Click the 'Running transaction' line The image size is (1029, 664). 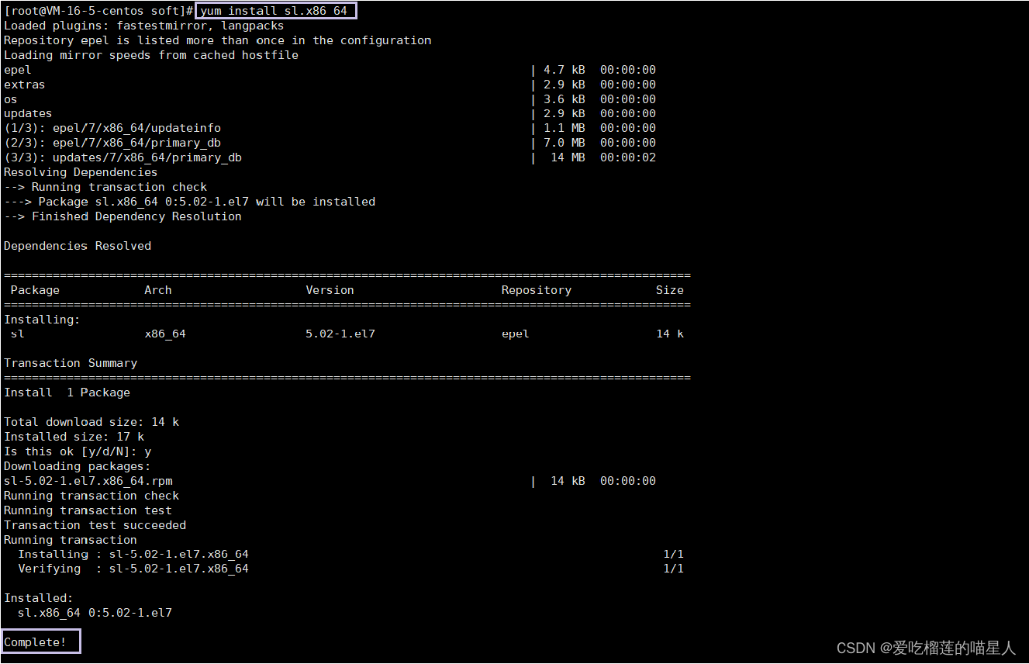pyautogui.click(x=71, y=540)
